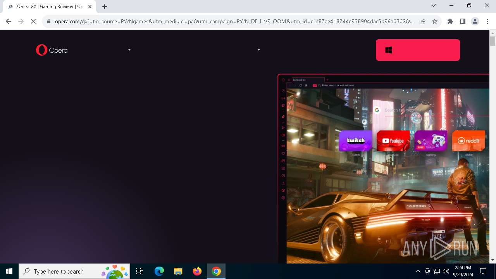The image size is (496, 279).
Task: Click the Windows taskbar search box
Action: pyautogui.click(x=74, y=271)
